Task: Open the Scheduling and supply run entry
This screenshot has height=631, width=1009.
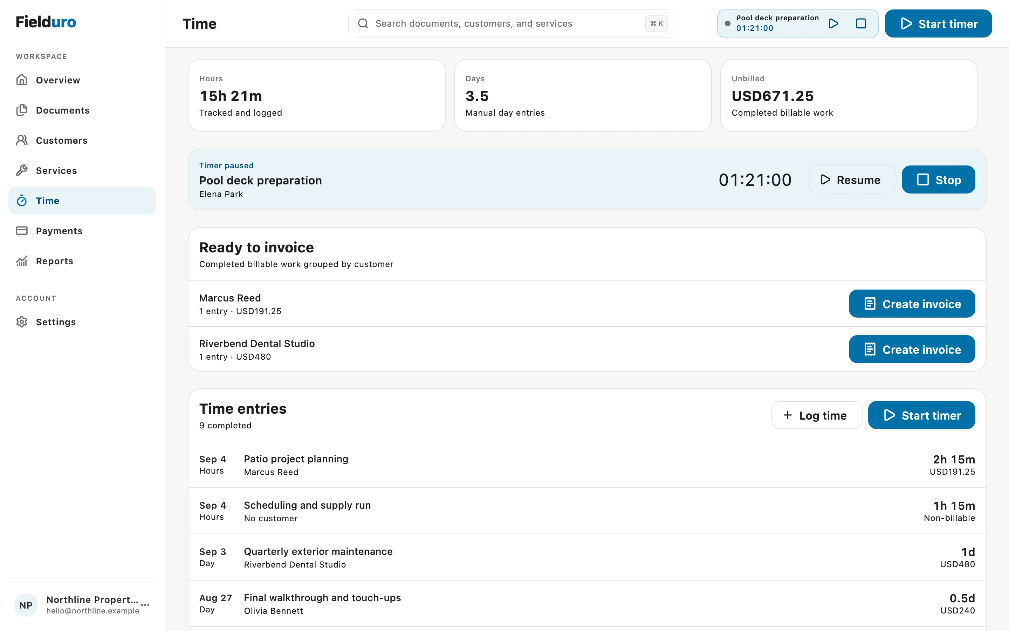Action: [587, 511]
